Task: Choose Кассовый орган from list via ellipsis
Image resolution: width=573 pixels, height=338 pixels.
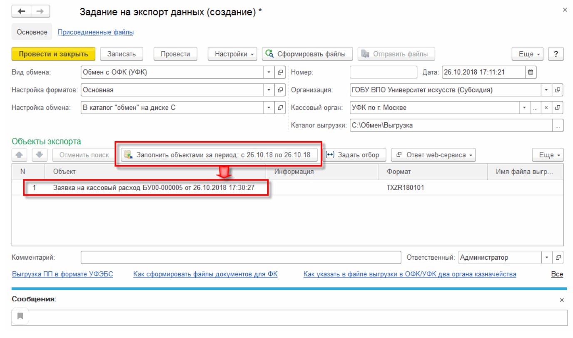Action: (x=536, y=108)
